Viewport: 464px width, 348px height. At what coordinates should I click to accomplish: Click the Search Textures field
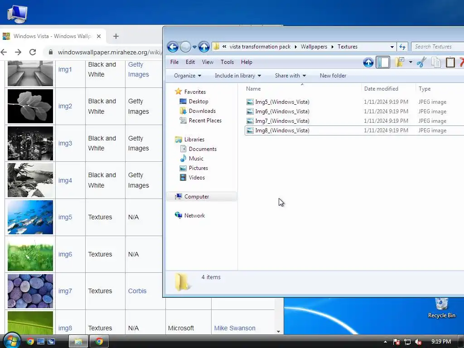point(438,47)
